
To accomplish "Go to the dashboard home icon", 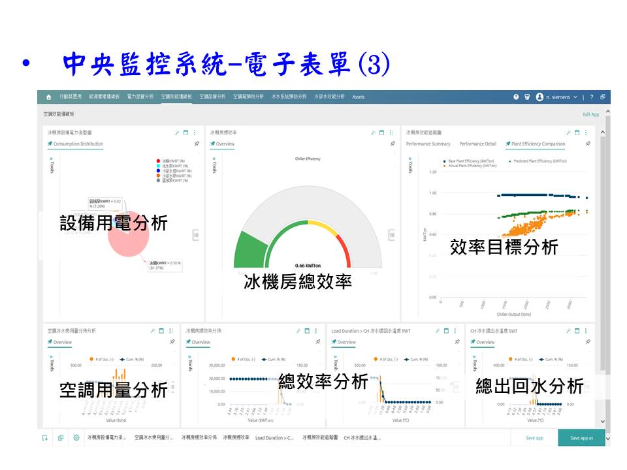I will 49,97.
